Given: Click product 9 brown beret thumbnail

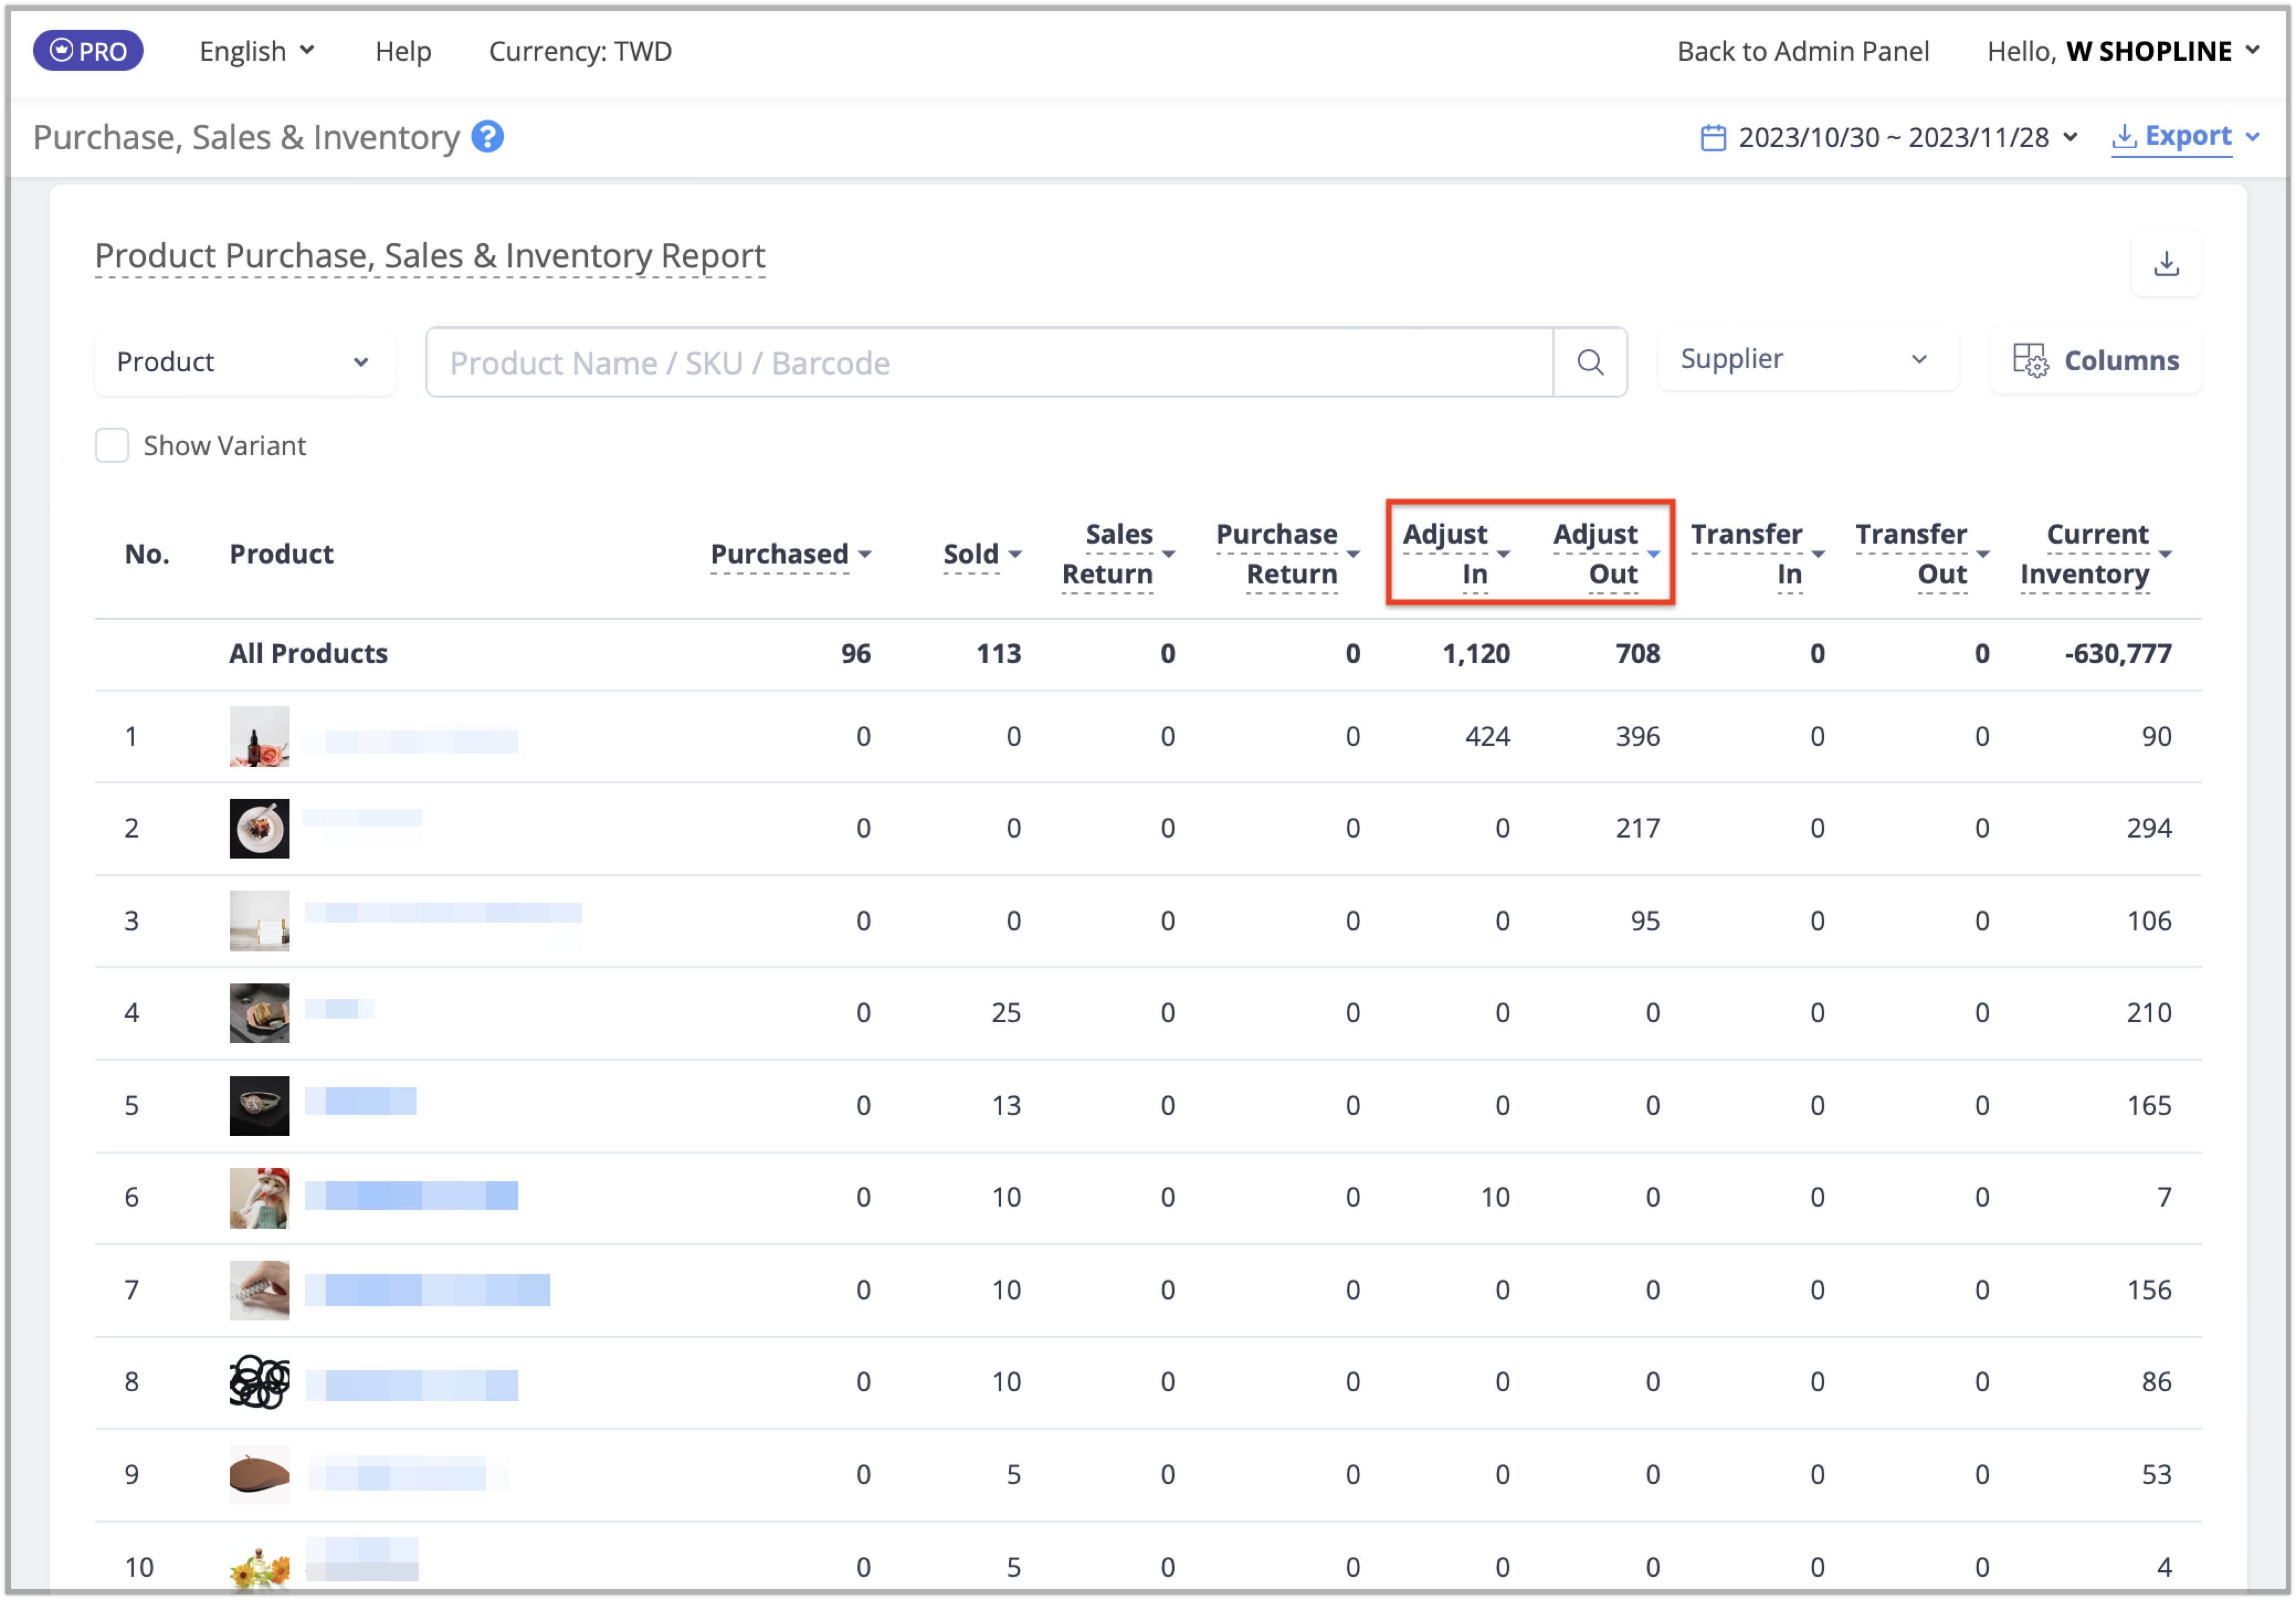Looking at the screenshot, I should point(260,1475).
